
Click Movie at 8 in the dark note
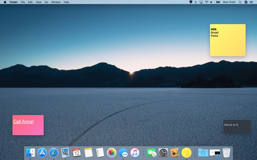pos(231,125)
